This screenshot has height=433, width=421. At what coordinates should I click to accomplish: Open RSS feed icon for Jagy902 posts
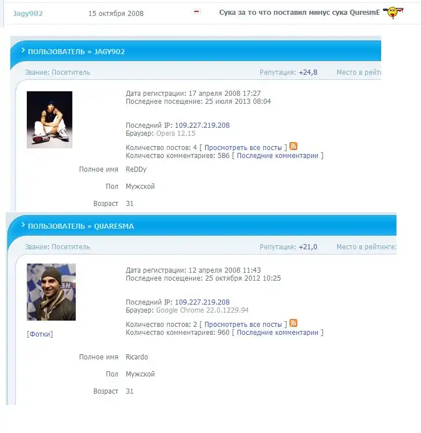tap(293, 146)
